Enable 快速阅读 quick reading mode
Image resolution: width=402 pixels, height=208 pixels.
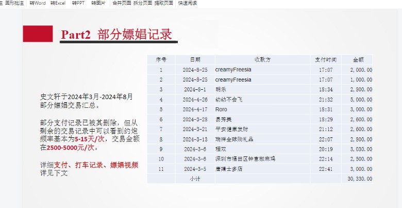pyautogui.click(x=188, y=3)
